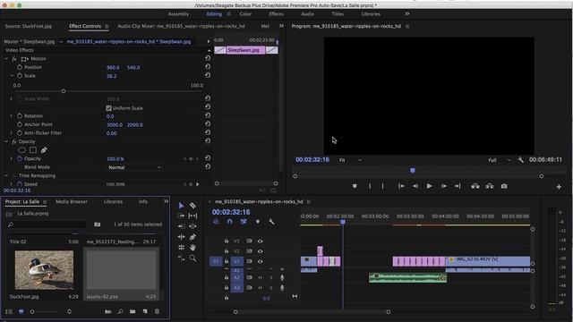Play the program monitor sequence

(429, 186)
